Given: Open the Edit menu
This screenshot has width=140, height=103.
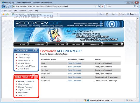Looking at the screenshot, I should coord(10,11).
